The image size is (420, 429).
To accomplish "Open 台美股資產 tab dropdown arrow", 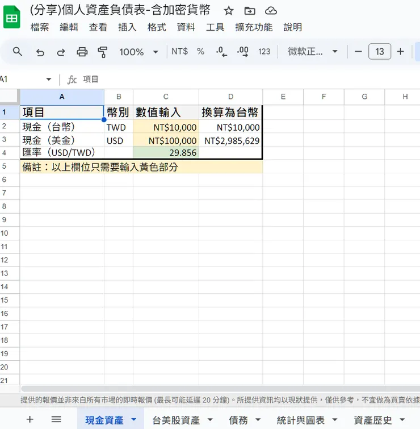I will (210, 419).
